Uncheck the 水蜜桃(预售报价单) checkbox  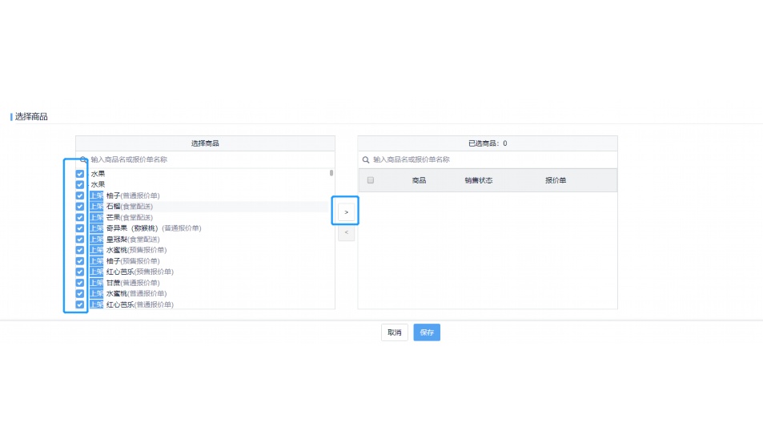80,250
